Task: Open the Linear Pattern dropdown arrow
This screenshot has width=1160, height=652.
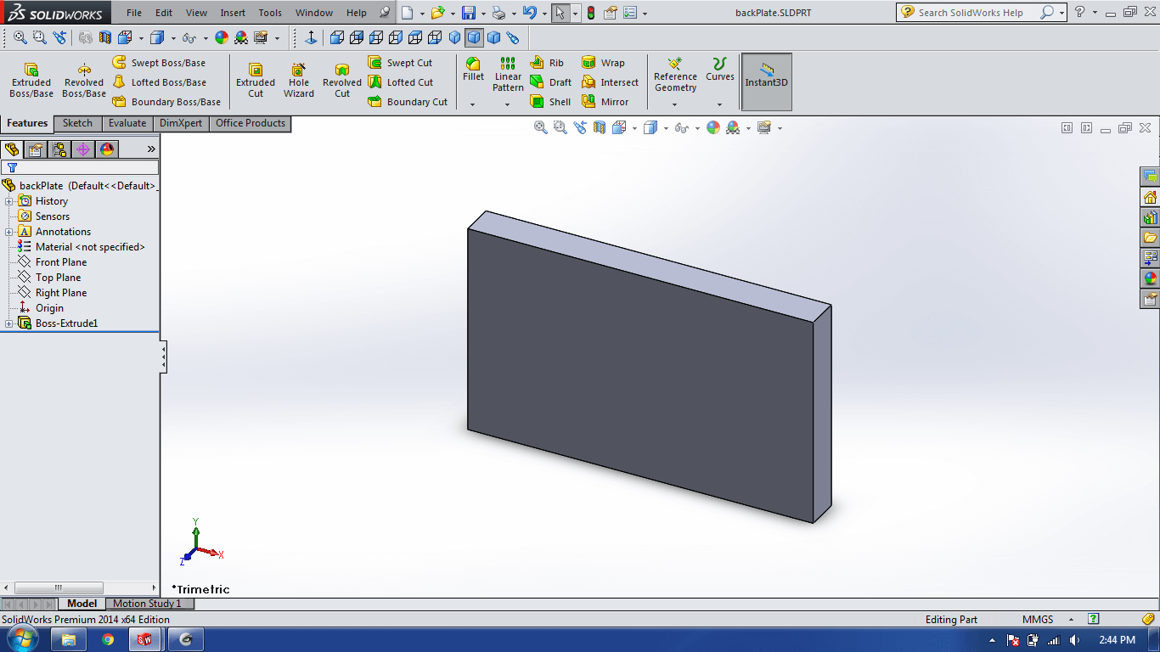Action: tap(508, 104)
